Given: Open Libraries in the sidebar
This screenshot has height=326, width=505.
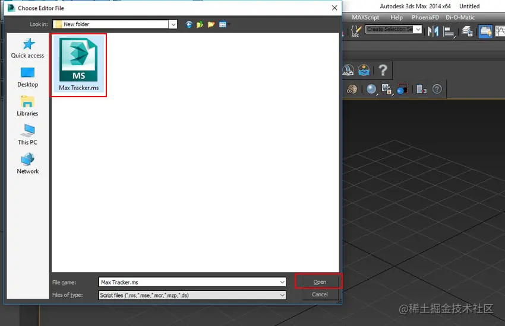Looking at the screenshot, I should click(x=28, y=106).
